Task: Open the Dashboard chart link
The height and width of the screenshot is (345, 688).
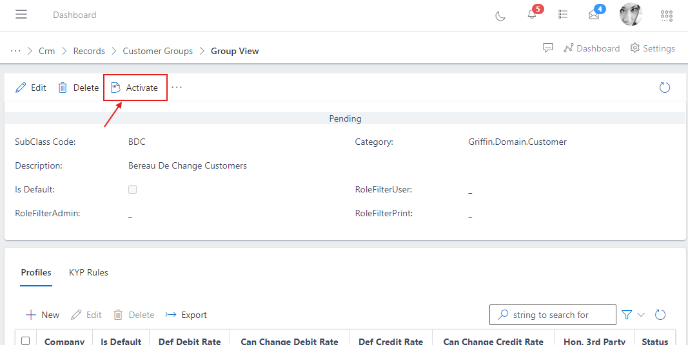Action: [x=591, y=48]
